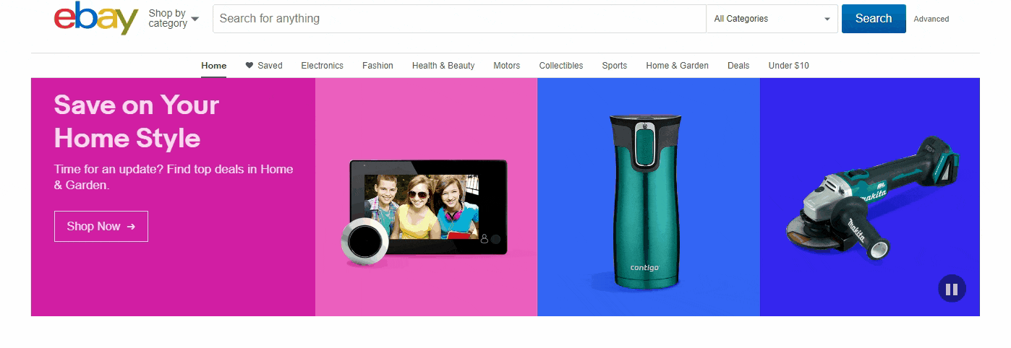
Task: Open the Motors section
Action: (506, 65)
